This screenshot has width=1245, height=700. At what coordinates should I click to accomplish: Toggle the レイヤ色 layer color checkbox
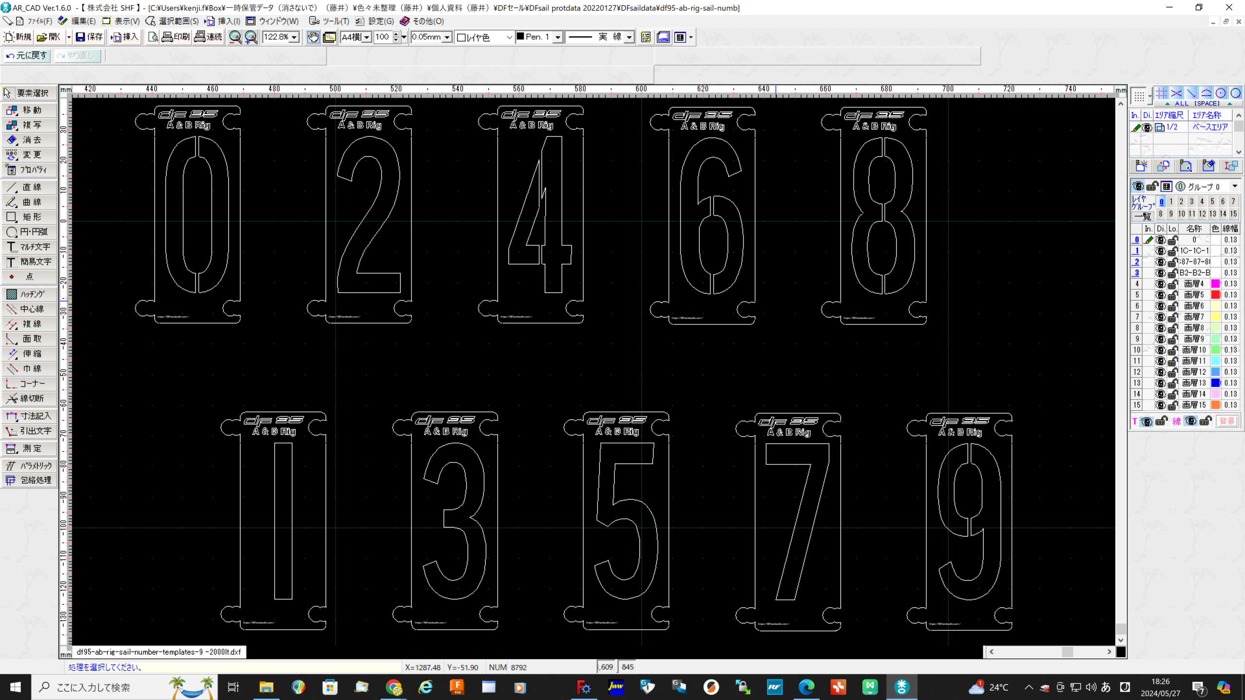[x=462, y=37]
